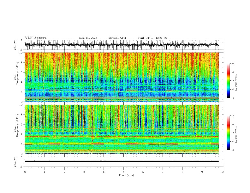Click the "Time (min)" axis title
250x193 pixels.
tap(126, 175)
